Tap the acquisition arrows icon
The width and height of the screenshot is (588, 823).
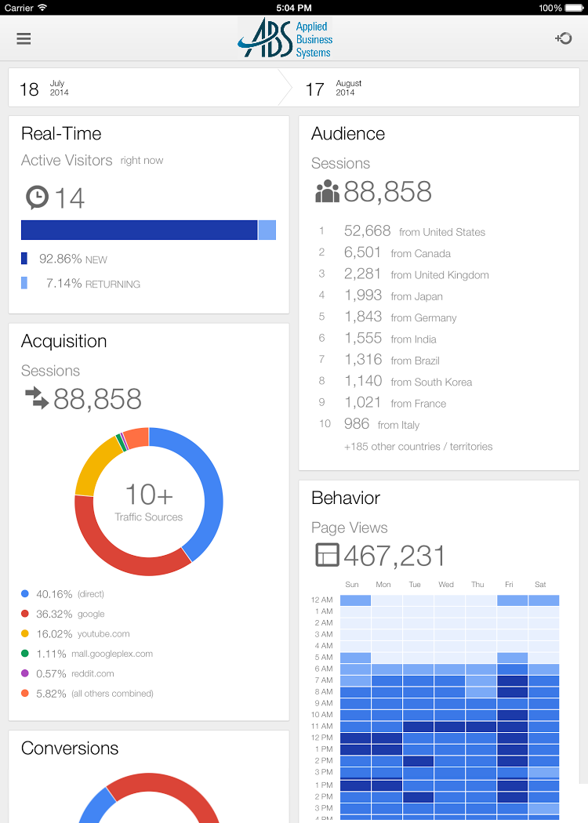pyautogui.click(x=37, y=398)
